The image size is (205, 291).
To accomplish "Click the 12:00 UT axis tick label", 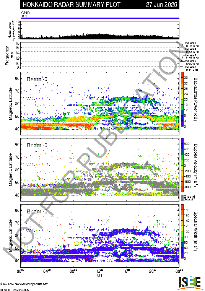I will [x=100, y=271].
